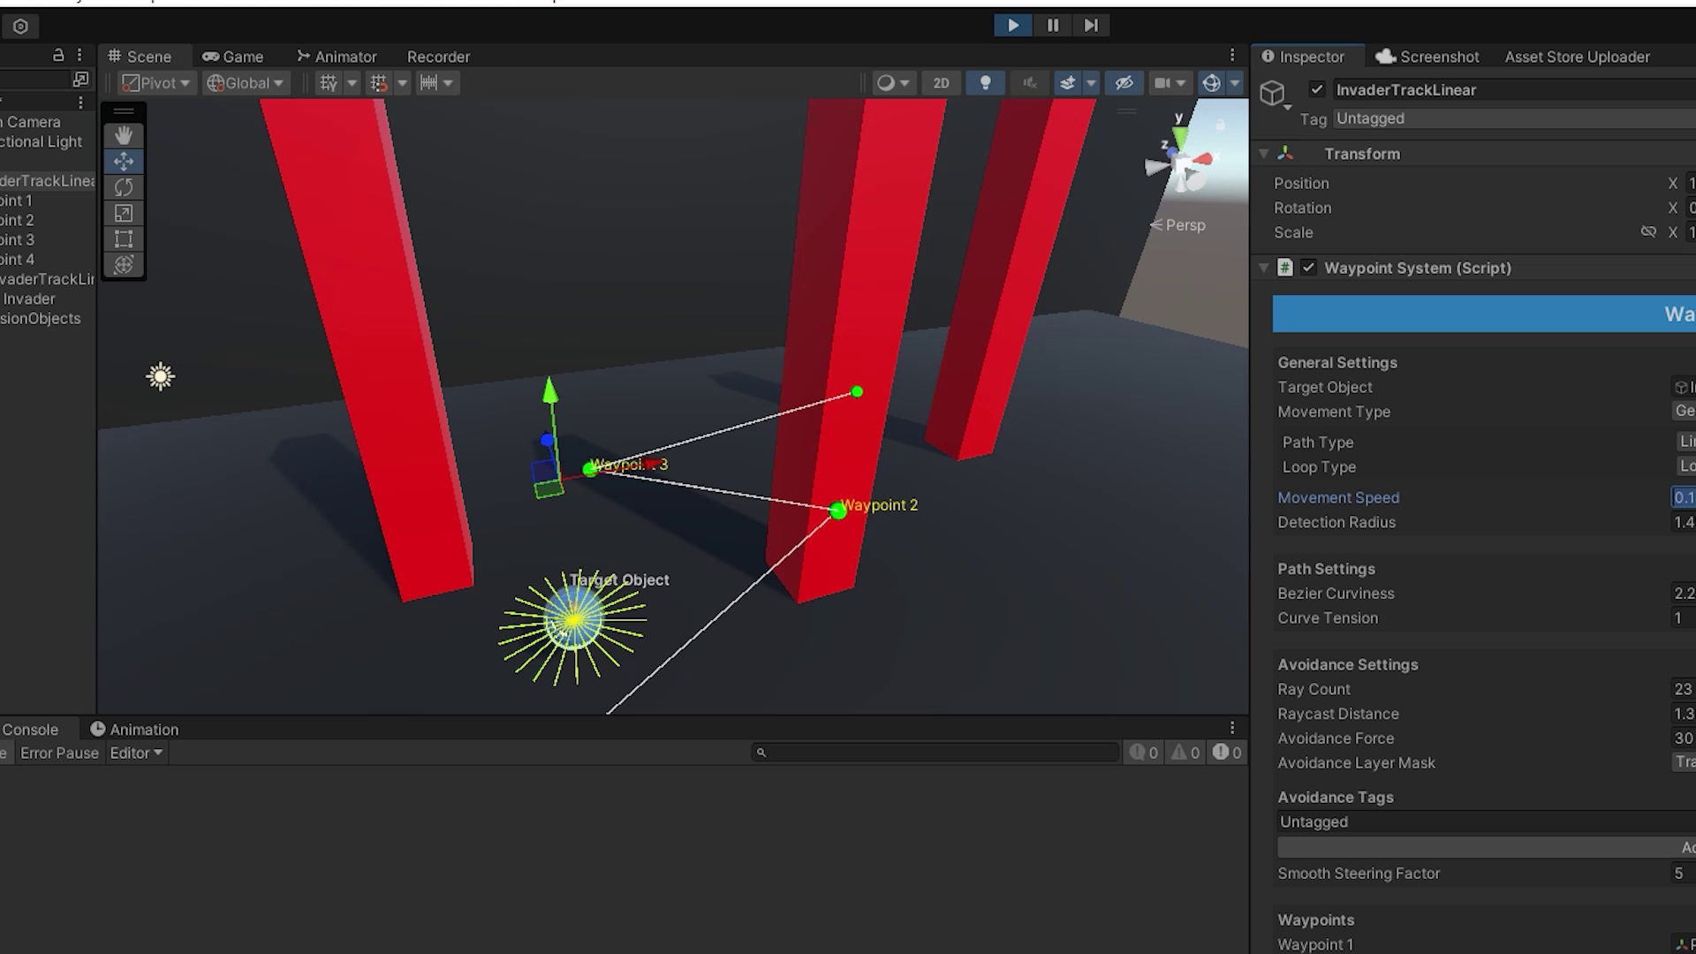Toggle scene effects (skybox, fog)
Screen dimensions: 1696x954
[1068, 83]
